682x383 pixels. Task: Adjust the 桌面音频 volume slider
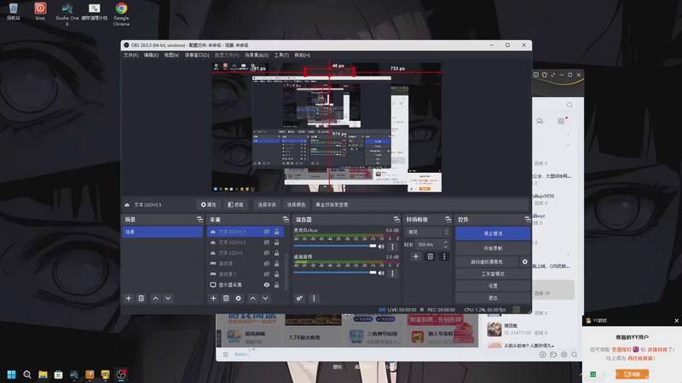tap(335, 272)
